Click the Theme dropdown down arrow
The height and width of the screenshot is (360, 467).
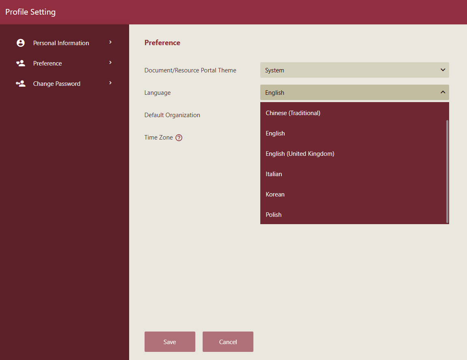pos(443,70)
